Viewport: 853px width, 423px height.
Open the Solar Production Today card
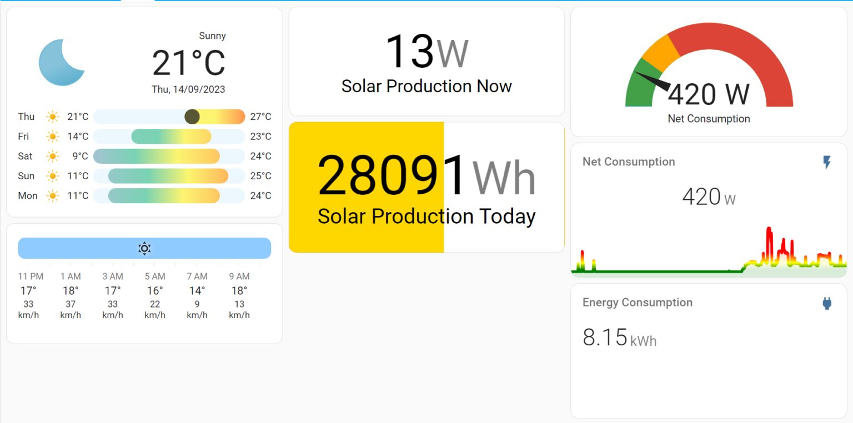[x=426, y=188]
